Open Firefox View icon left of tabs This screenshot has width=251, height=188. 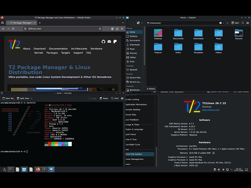2,23
